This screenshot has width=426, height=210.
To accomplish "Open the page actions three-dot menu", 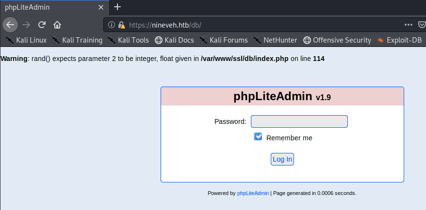I will (409, 25).
